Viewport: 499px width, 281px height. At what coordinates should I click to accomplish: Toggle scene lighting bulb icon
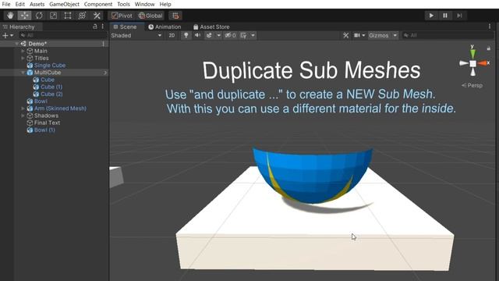[x=186, y=35]
